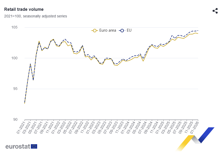Click the Retail trade volume title

click(24, 9)
